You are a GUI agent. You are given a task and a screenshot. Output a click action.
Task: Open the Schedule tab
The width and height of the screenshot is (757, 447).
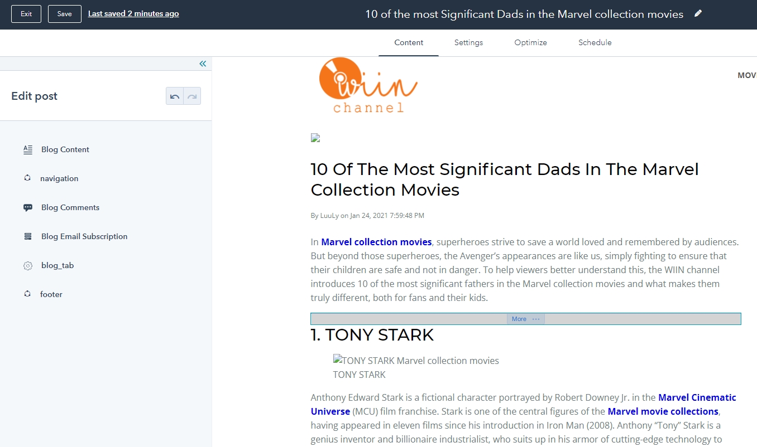pos(595,42)
